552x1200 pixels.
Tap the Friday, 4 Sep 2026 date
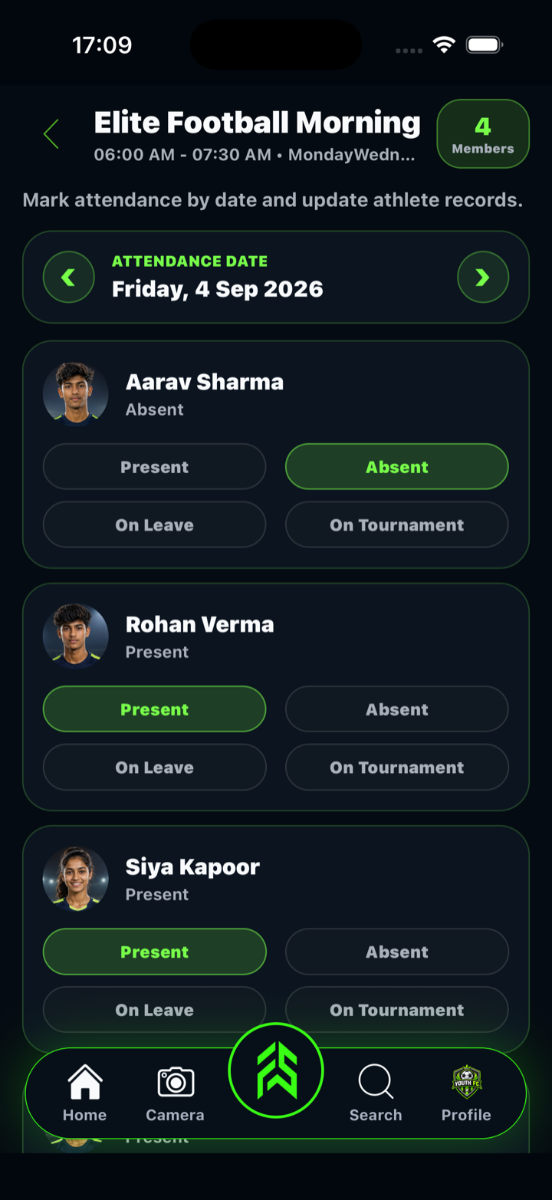[x=218, y=289]
